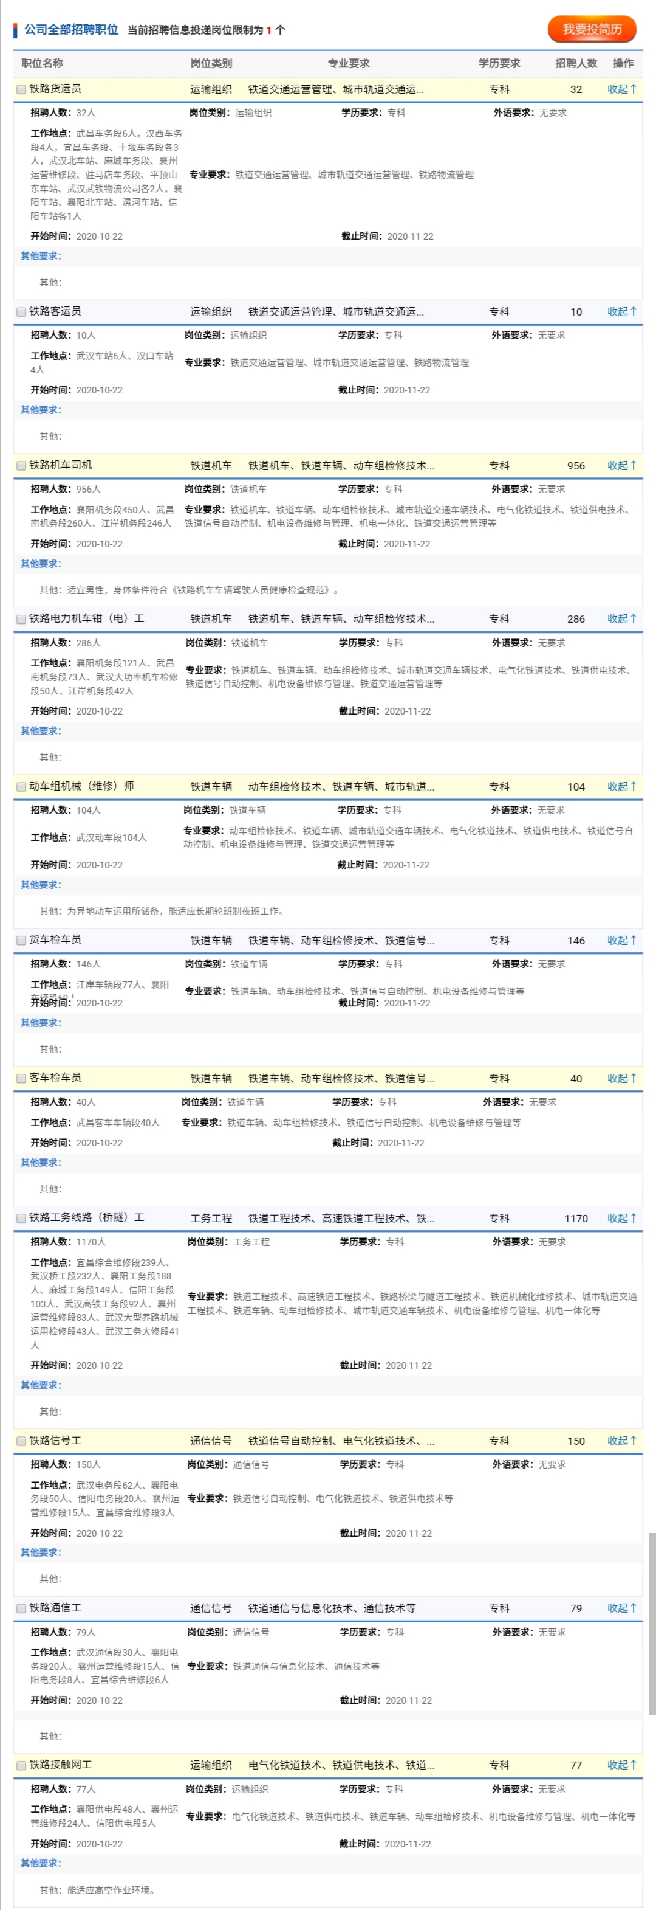656x1910 pixels.
Task: Tick the 动车组机械(维修)师 checkbox
Action: click(x=21, y=787)
